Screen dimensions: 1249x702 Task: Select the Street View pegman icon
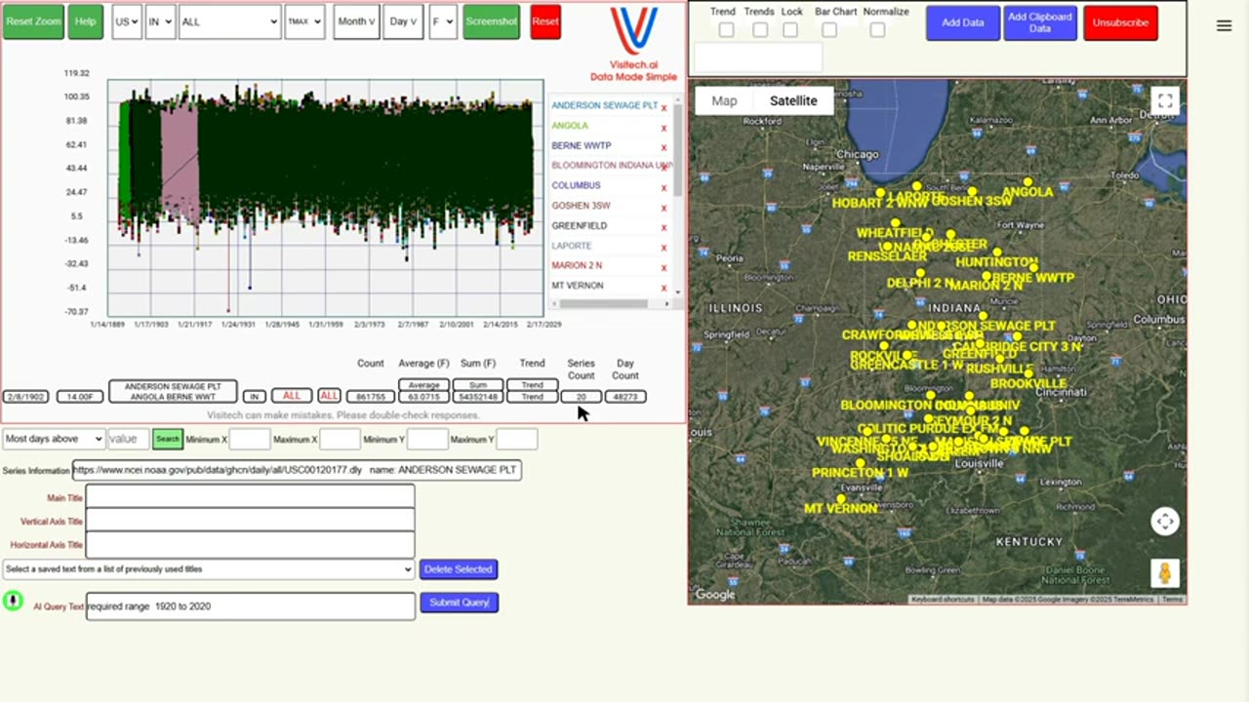1164,572
